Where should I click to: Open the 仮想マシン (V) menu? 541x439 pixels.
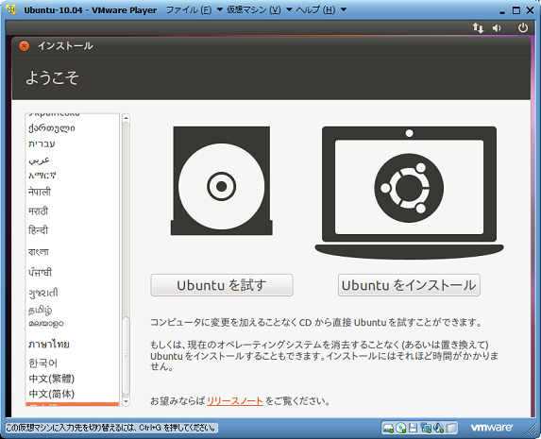tap(254, 10)
